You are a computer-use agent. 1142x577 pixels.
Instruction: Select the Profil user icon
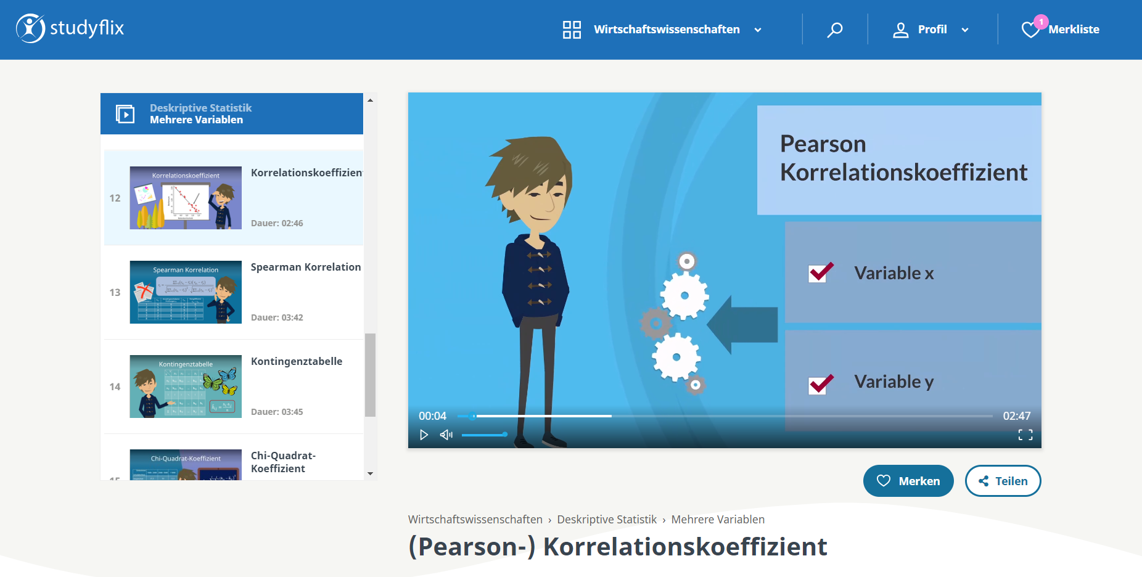tap(902, 29)
